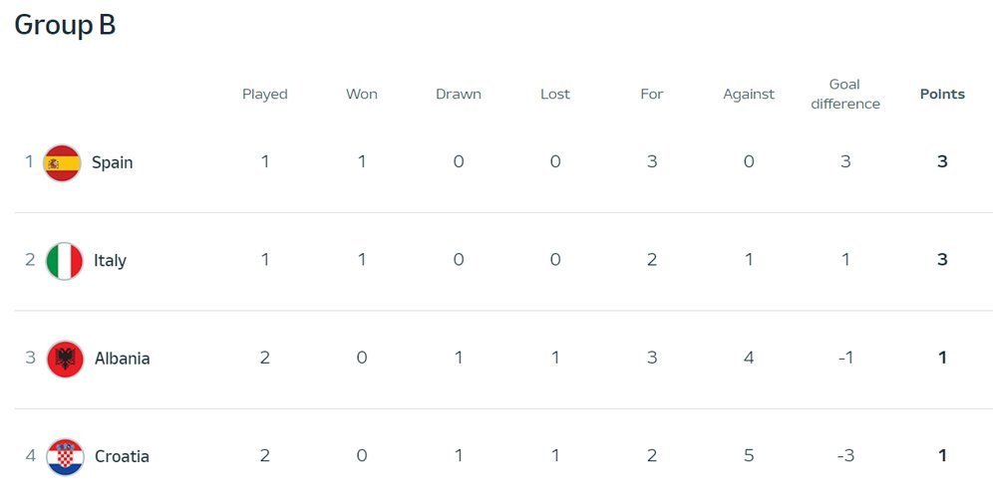Click Spain's points value
This screenshot has width=993, height=503.
pyautogui.click(x=942, y=162)
